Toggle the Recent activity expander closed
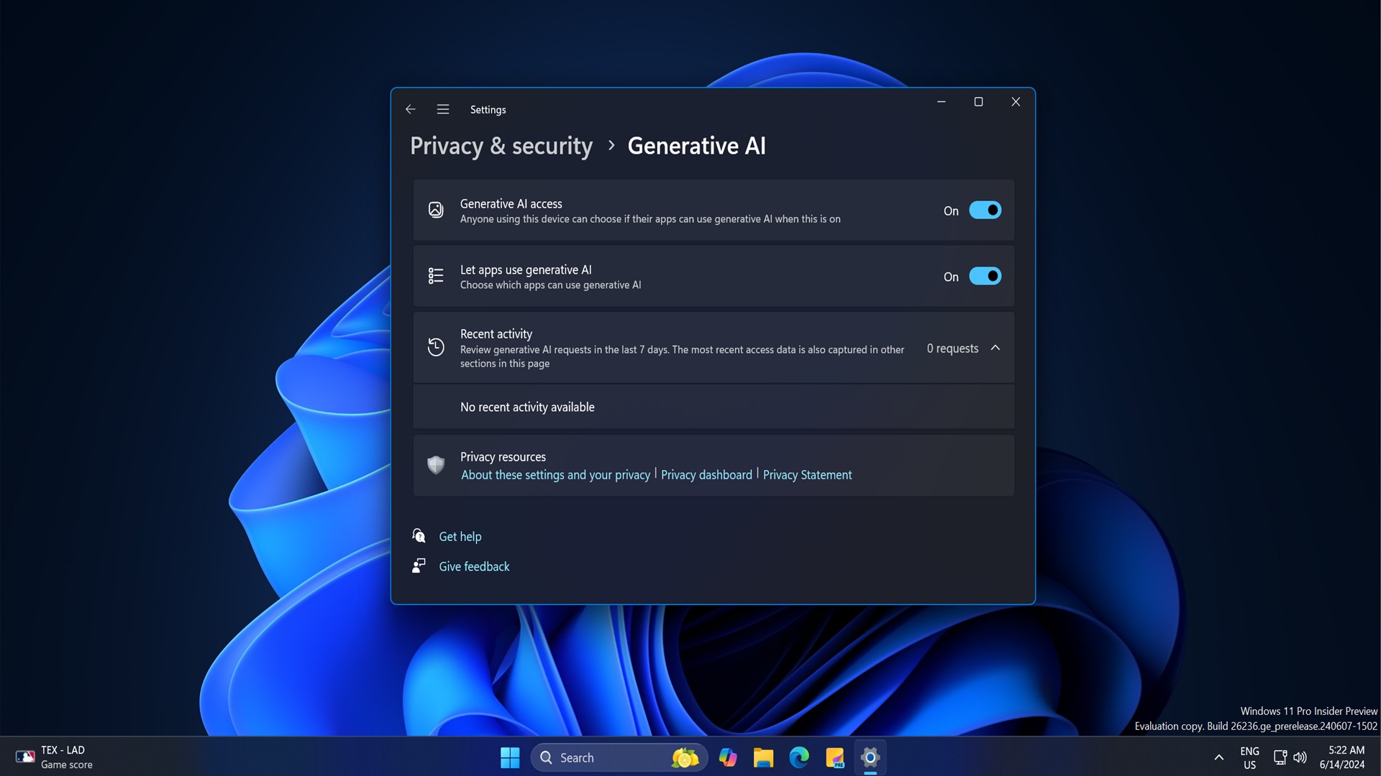The image size is (1381, 776). coord(995,348)
